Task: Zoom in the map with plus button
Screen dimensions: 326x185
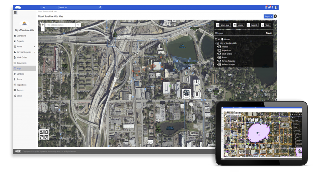Action: [x=43, y=24]
